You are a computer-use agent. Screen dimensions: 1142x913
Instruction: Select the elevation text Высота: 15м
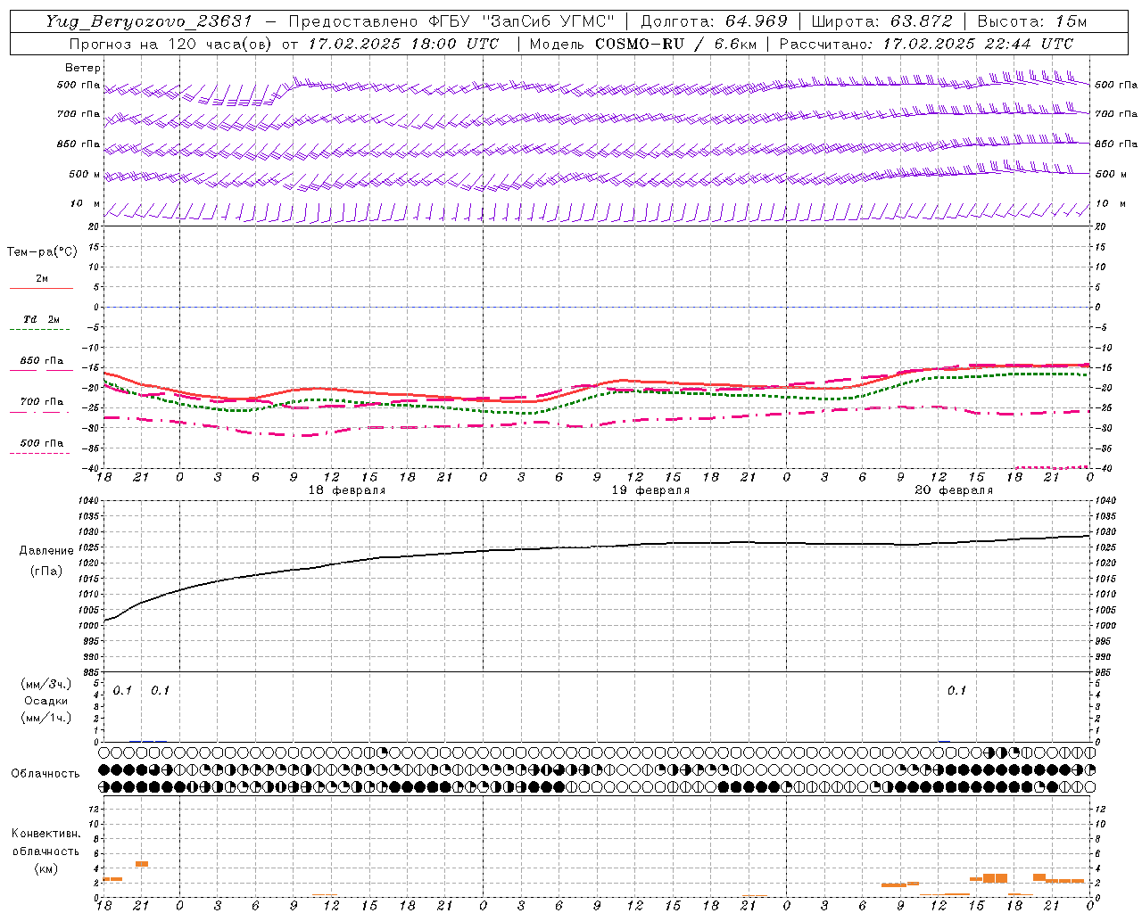[x=1032, y=21]
